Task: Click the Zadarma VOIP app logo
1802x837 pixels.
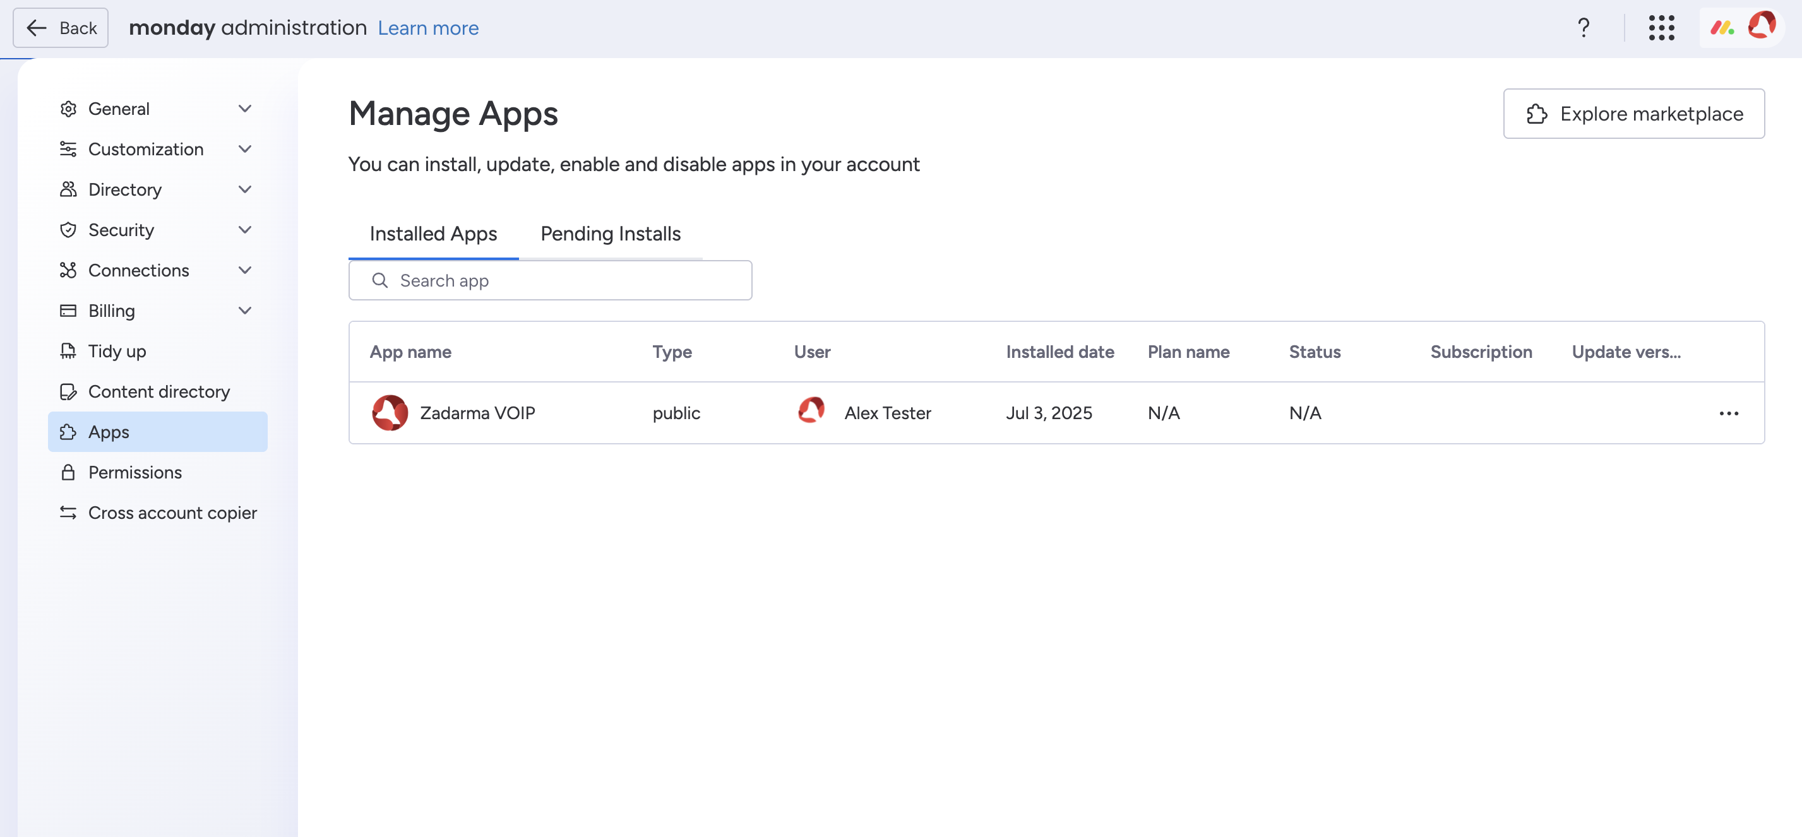Action: (x=390, y=413)
